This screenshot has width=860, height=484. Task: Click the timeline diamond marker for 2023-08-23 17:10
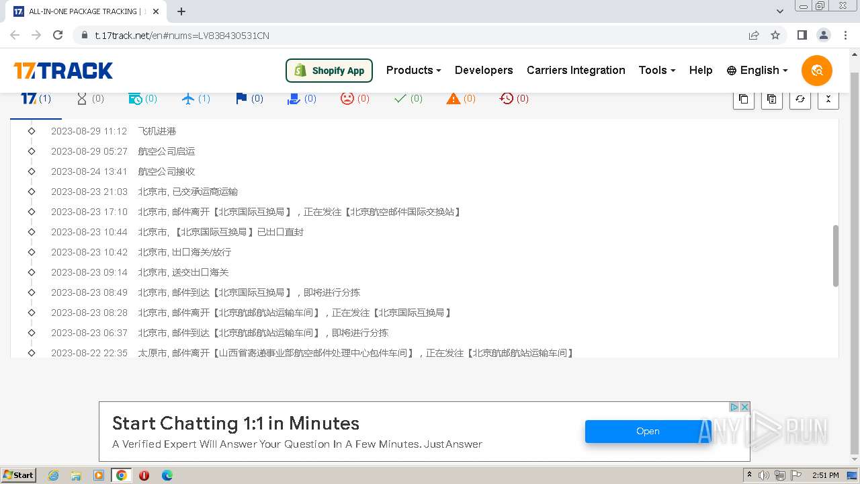32,212
